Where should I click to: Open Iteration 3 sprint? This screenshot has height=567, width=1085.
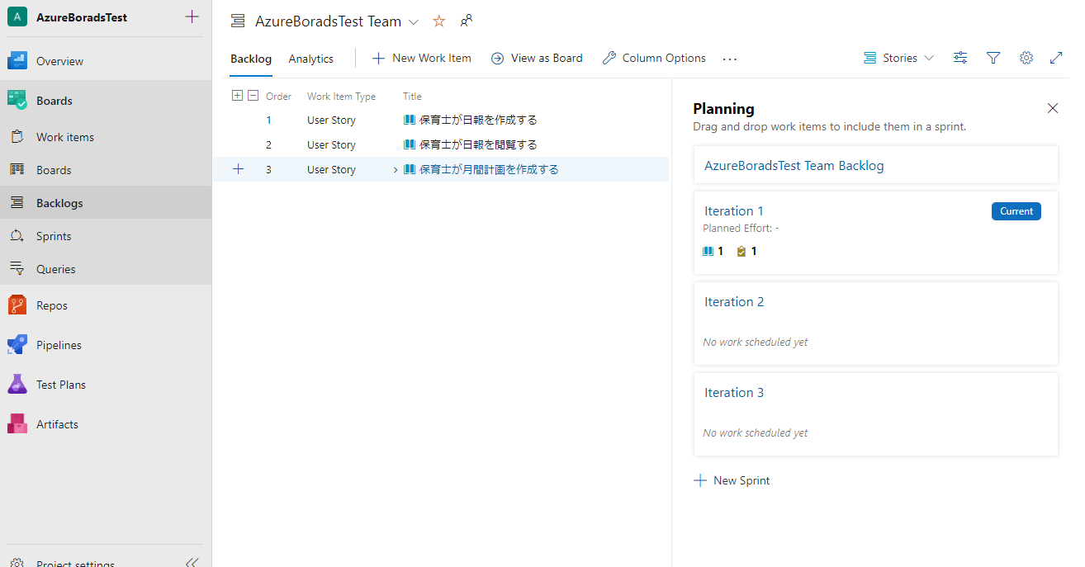point(734,393)
